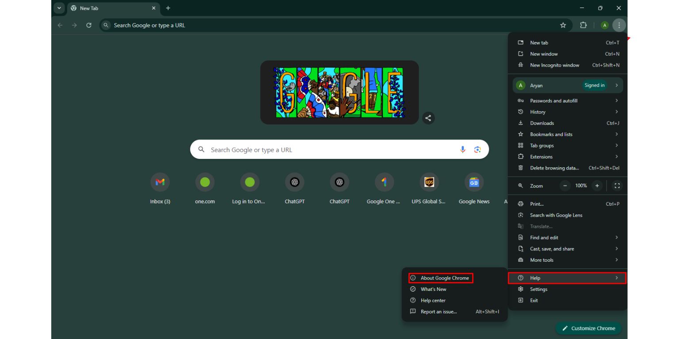
Task: Open the UPS Global shortcut
Action: pos(429,189)
